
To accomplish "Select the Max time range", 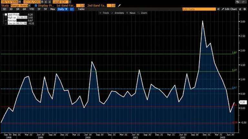I will click(53, 9).
